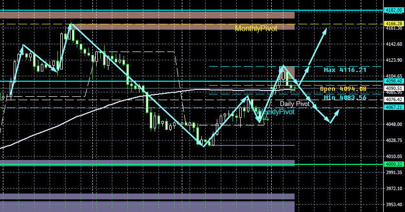Click the 4142.60 axis price
Viewport: 405px width, 212px height.
[x=394, y=44]
